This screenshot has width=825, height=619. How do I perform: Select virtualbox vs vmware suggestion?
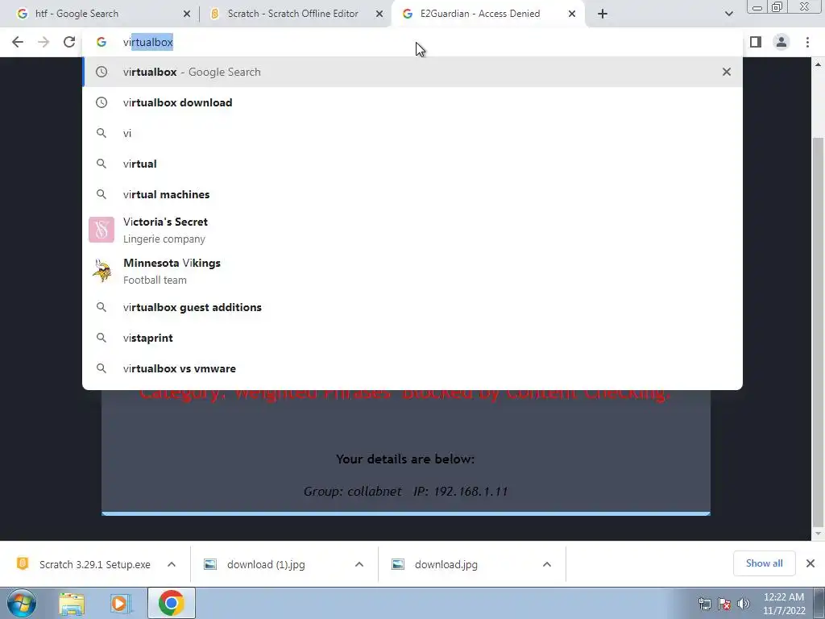pos(412,368)
